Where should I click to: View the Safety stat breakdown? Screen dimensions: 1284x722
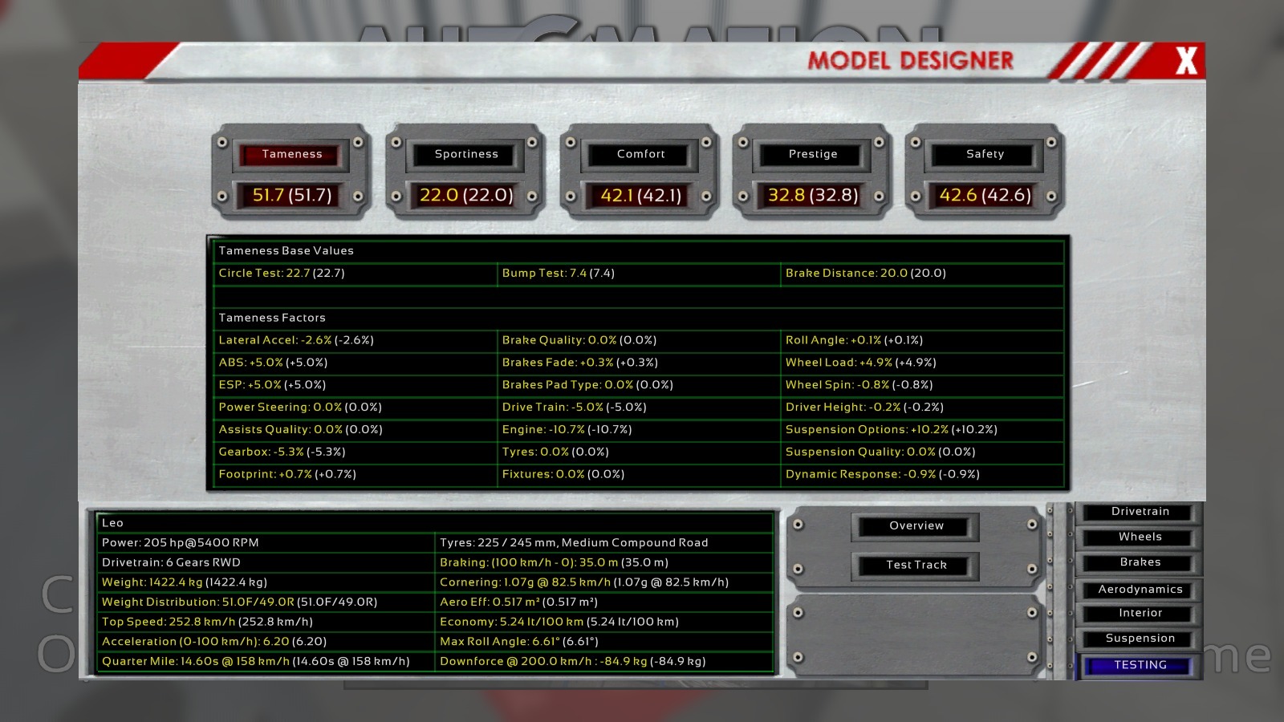[x=985, y=154]
